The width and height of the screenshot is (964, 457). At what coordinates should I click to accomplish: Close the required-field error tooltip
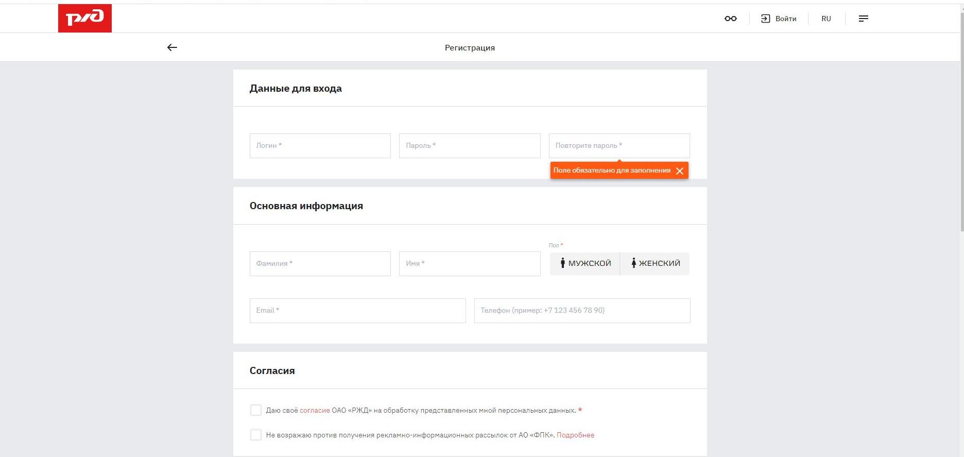click(680, 171)
